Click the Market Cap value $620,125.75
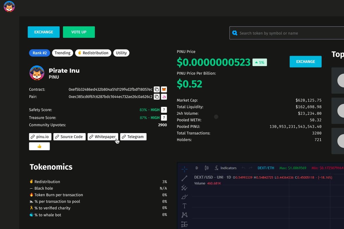Image resolution: width=344 pixels, height=229 pixels. pyautogui.click(x=308, y=100)
